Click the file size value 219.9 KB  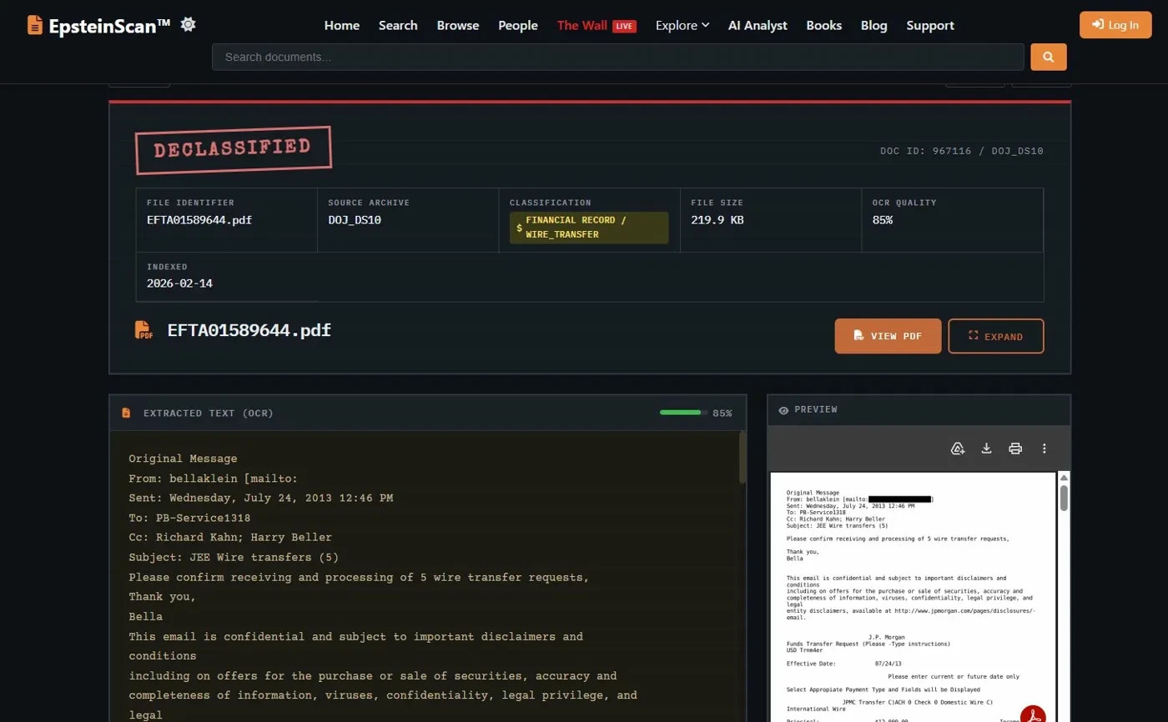point(717,220)
